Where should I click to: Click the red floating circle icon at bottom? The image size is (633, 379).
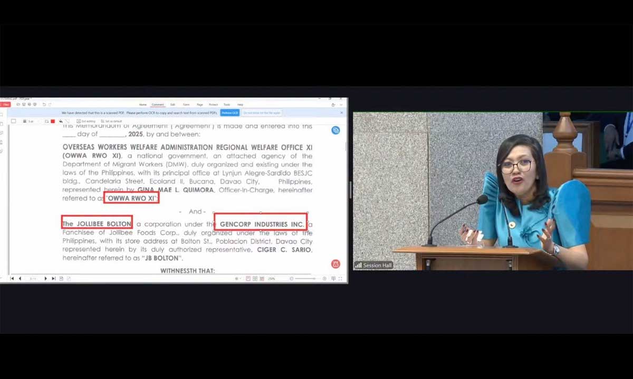(x=335, y=264)
